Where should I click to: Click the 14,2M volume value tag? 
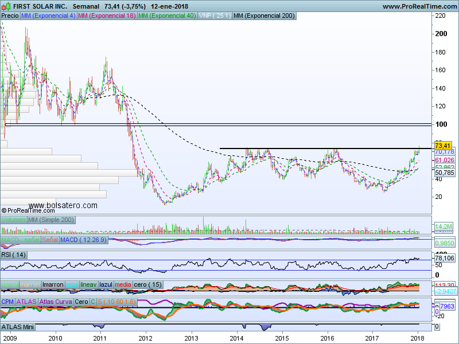pos(444,226)
